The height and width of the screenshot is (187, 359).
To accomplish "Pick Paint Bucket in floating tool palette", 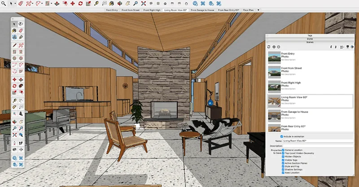I will click(14, 30).
